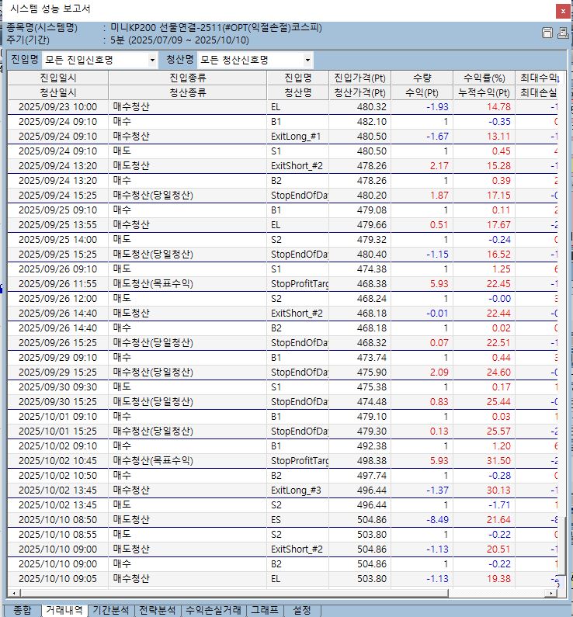The height and width of the screenshot is (617, 573).
Task: Open the 전략분석 tab
Action: click(x=158, y=610)
